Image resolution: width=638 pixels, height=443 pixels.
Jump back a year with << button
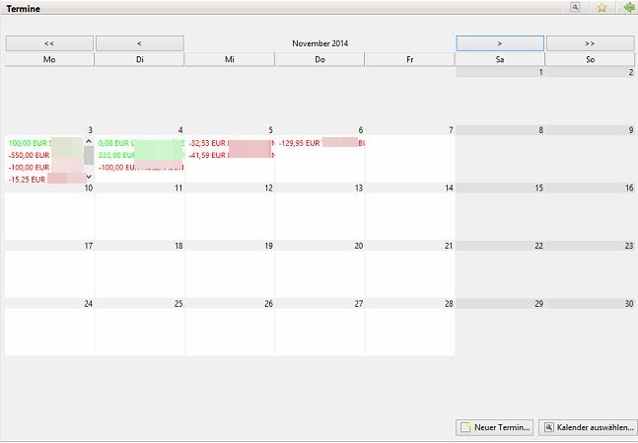(x=49, y=43)
